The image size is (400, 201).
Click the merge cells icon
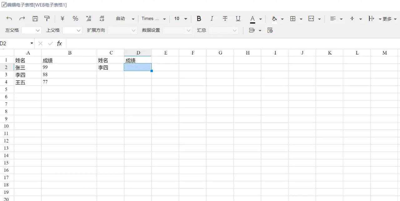click(311, 19)
